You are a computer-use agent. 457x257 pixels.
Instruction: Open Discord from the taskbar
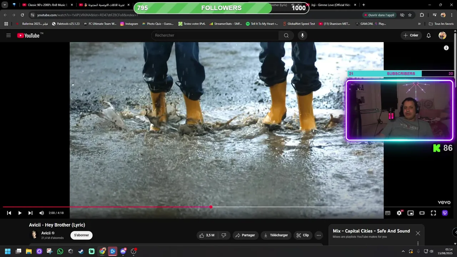pos(123,251)
